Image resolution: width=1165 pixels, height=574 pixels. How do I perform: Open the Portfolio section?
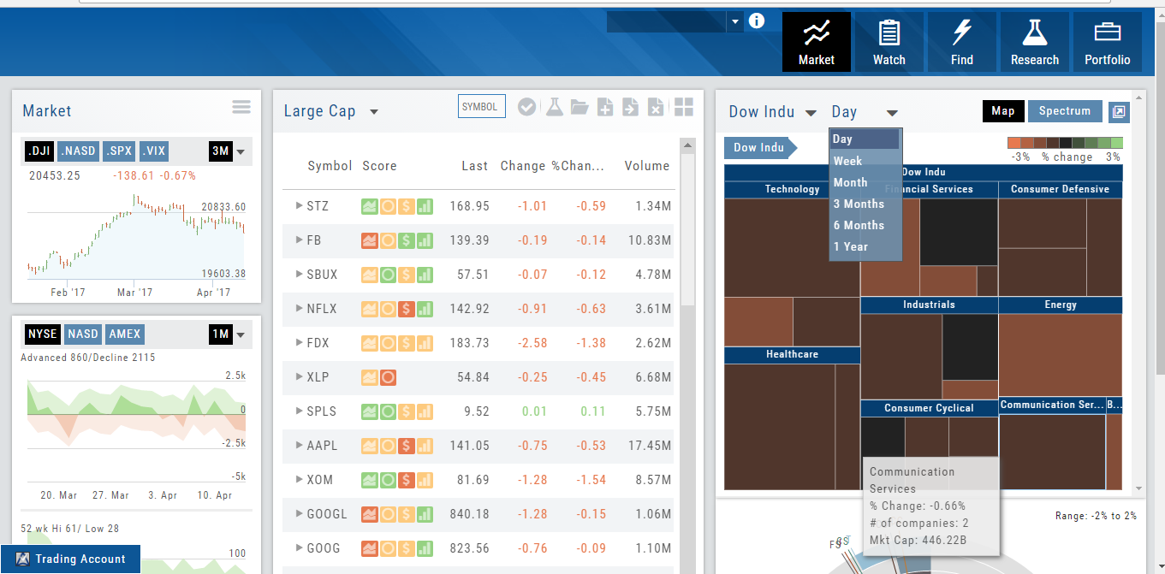tap(1107, 42)
